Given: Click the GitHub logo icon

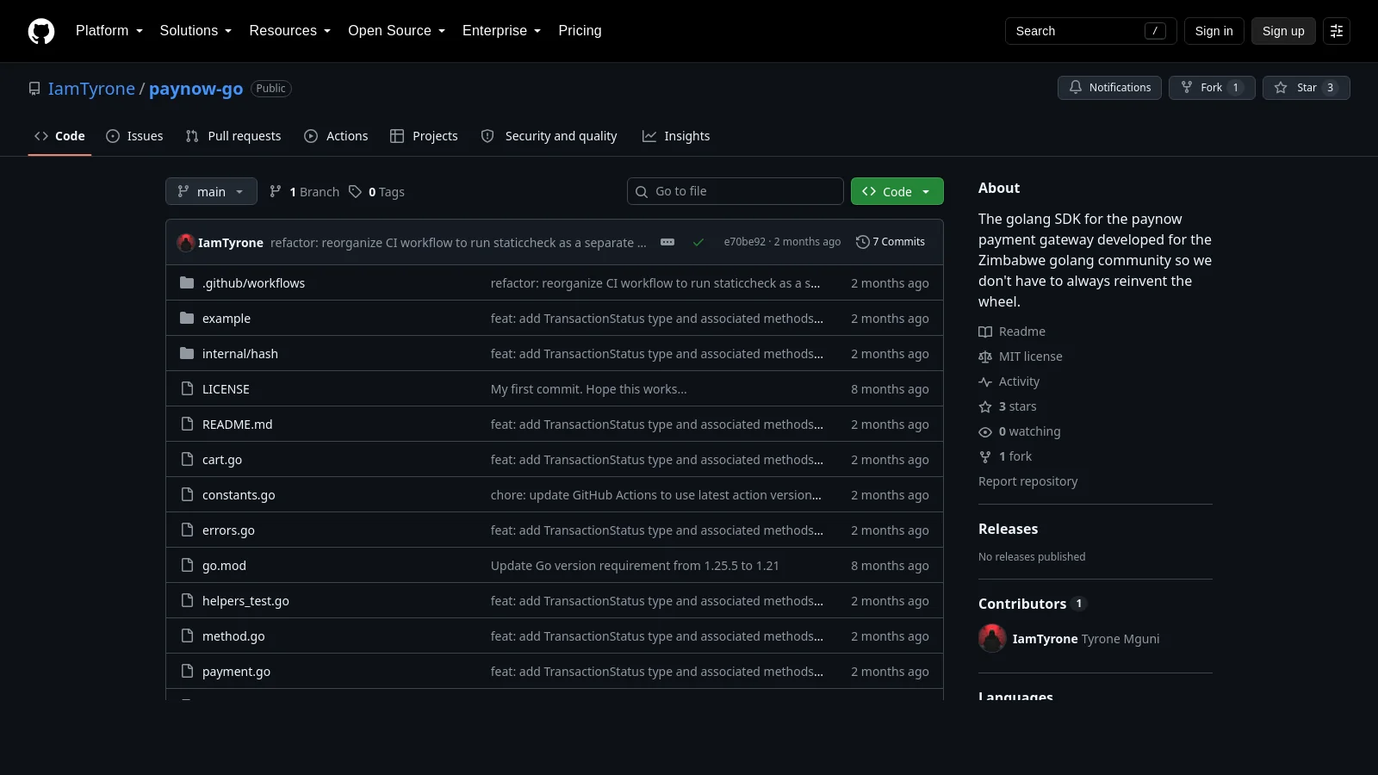Looking at the screenshot, I should pyautogui.click(x=41, y=31).
